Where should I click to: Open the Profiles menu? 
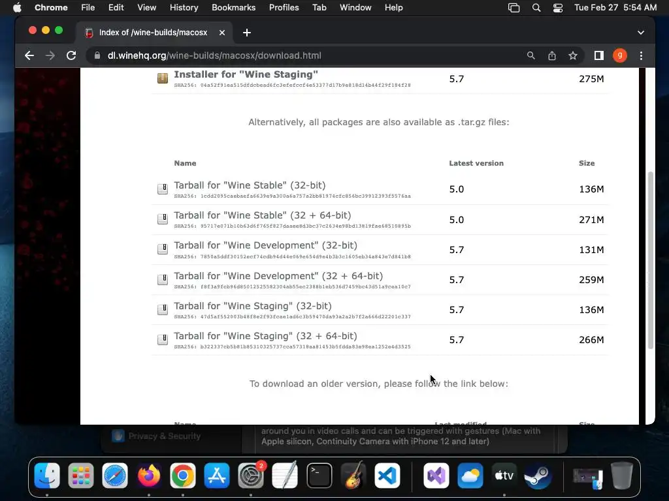pos(284,8)
